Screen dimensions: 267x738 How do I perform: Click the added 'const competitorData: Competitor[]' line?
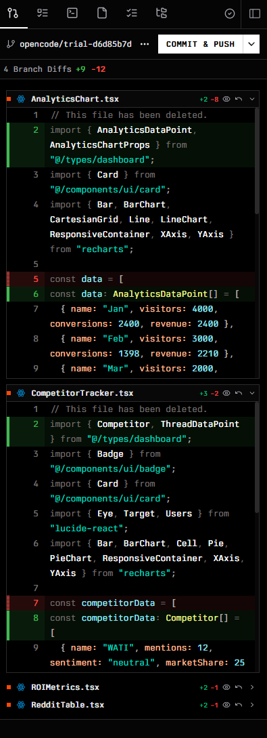point(131,626)
